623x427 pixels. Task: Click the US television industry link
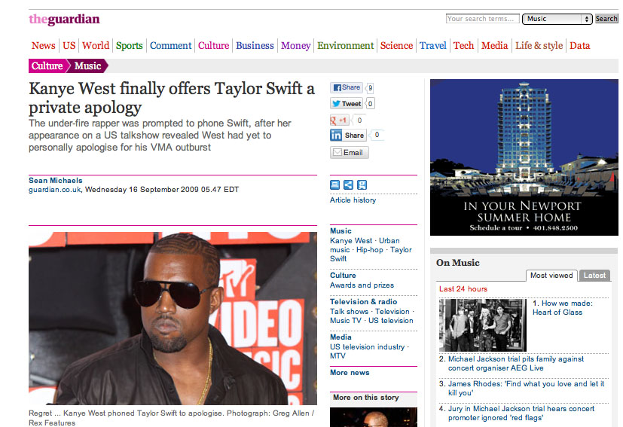click(x=367, y=346)
